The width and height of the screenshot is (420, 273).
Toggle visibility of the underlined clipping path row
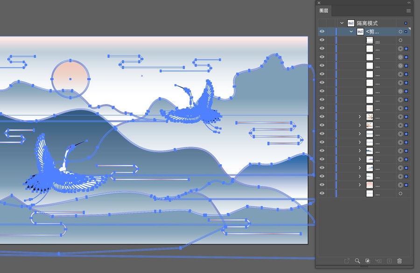click(322, 40)
